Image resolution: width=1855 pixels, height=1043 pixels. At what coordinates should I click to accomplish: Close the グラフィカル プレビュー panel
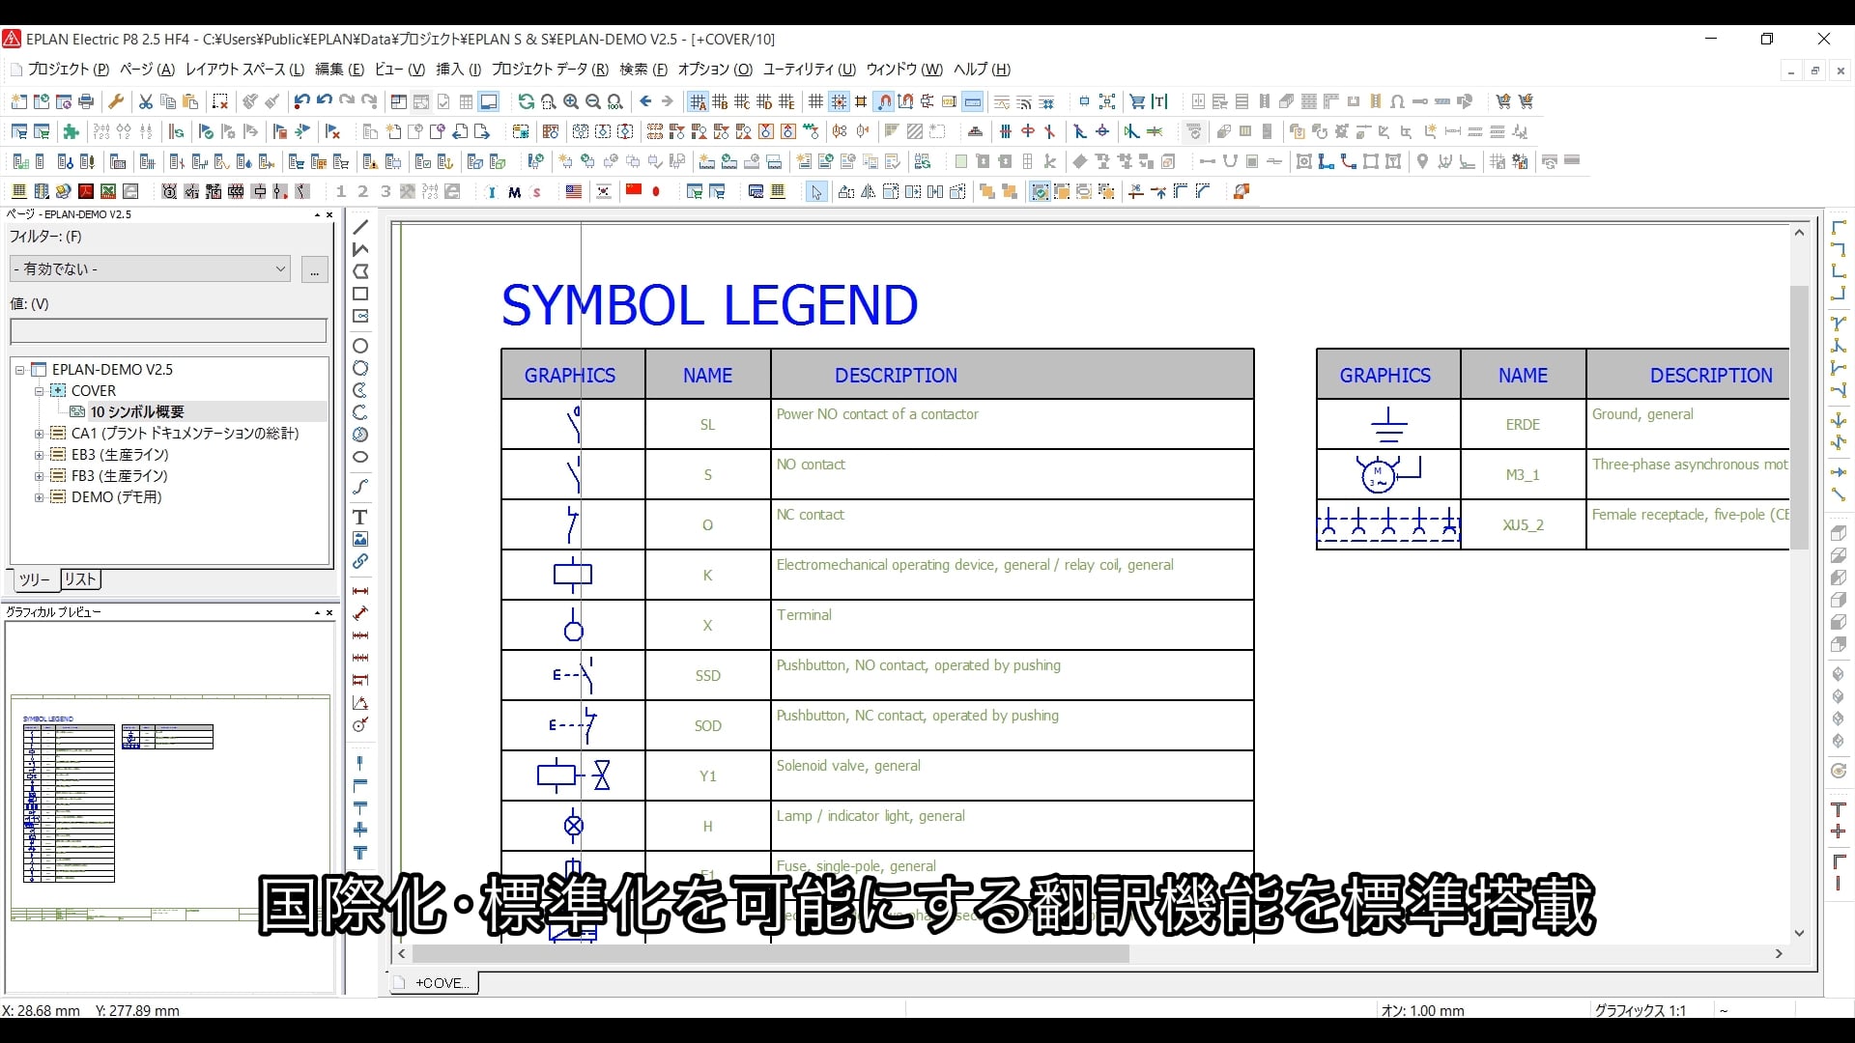click(x=329, y=612)
